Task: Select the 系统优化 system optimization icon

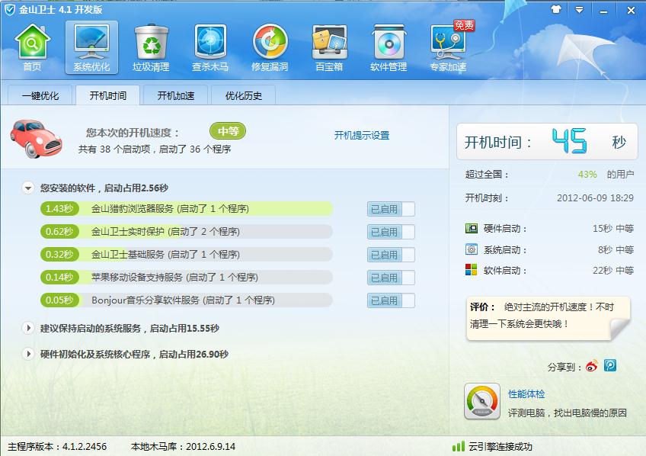Action: tap(91, 46)
